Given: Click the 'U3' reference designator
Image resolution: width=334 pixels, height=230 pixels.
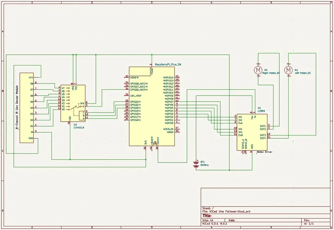Looking at the screenshot, I should point(75,124).
